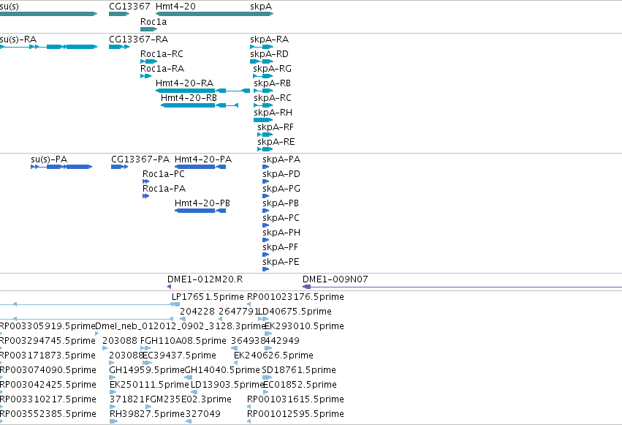Viewport: 622px width, 425px height.
Task: Select skpA-PF protein label
Action: click(x=280, y=248)
